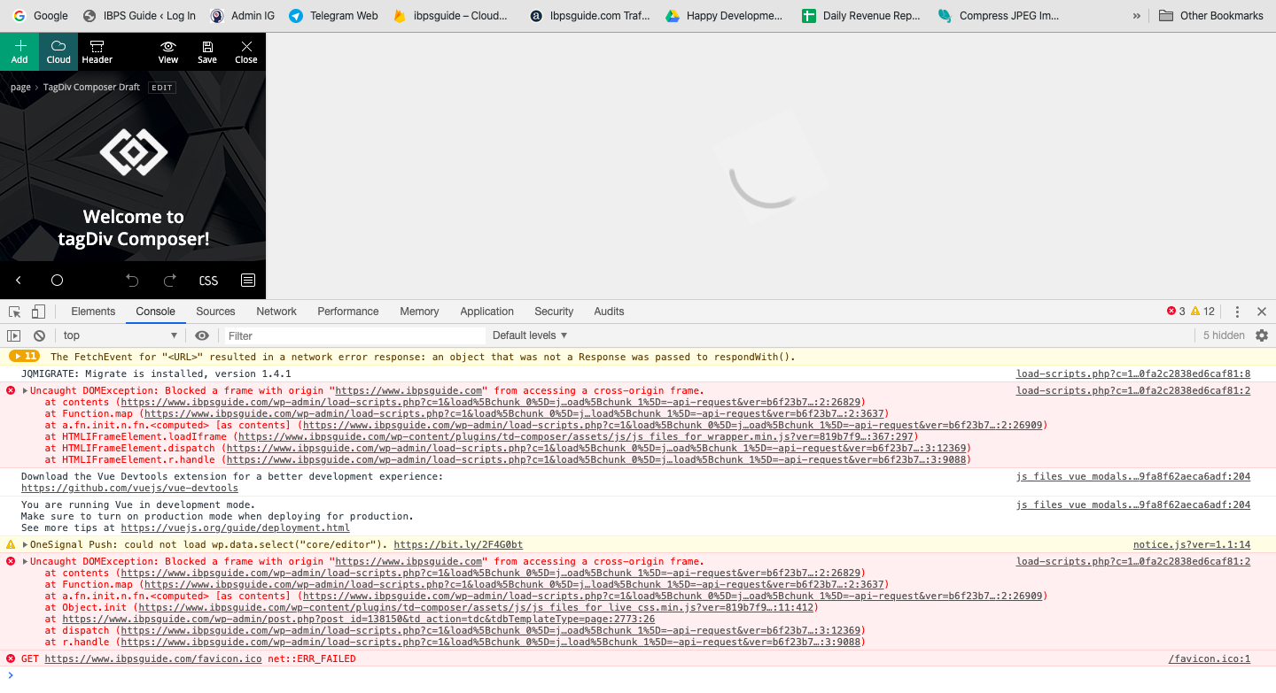Expand the OneSignal Push warning

tap(26, 545)
